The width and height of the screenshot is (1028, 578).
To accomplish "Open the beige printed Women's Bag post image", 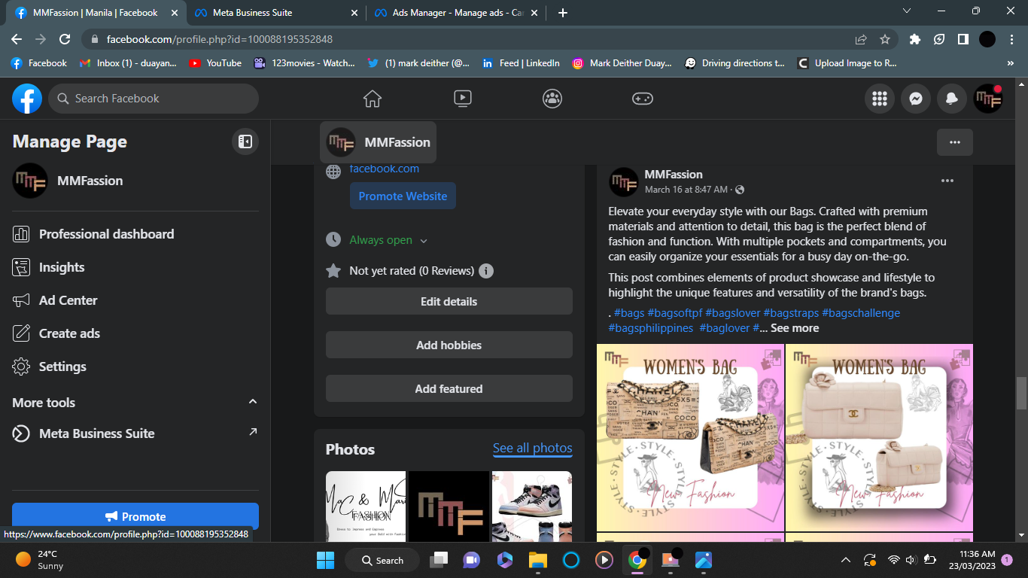I will coord(690,438).
